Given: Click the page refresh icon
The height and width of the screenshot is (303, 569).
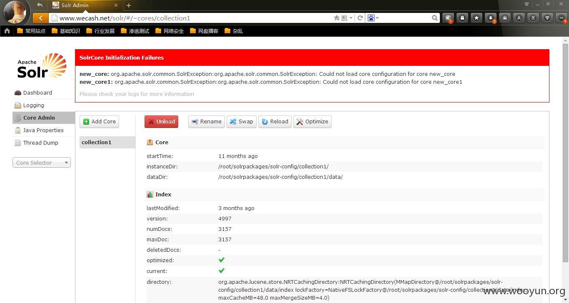Looking at the screenshot, I should point(360,18).
